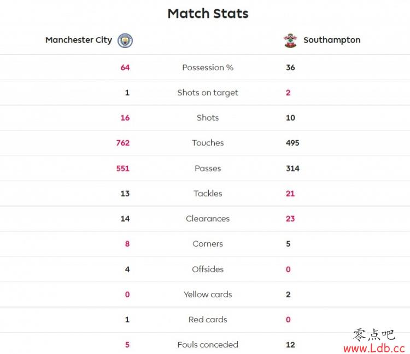
Task: Click the Southampton club crest
Action: pos(290,40)
